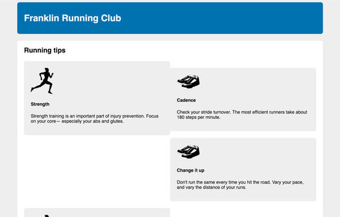
Task: Click the text '180 steps per minute'
Action: 198,117
